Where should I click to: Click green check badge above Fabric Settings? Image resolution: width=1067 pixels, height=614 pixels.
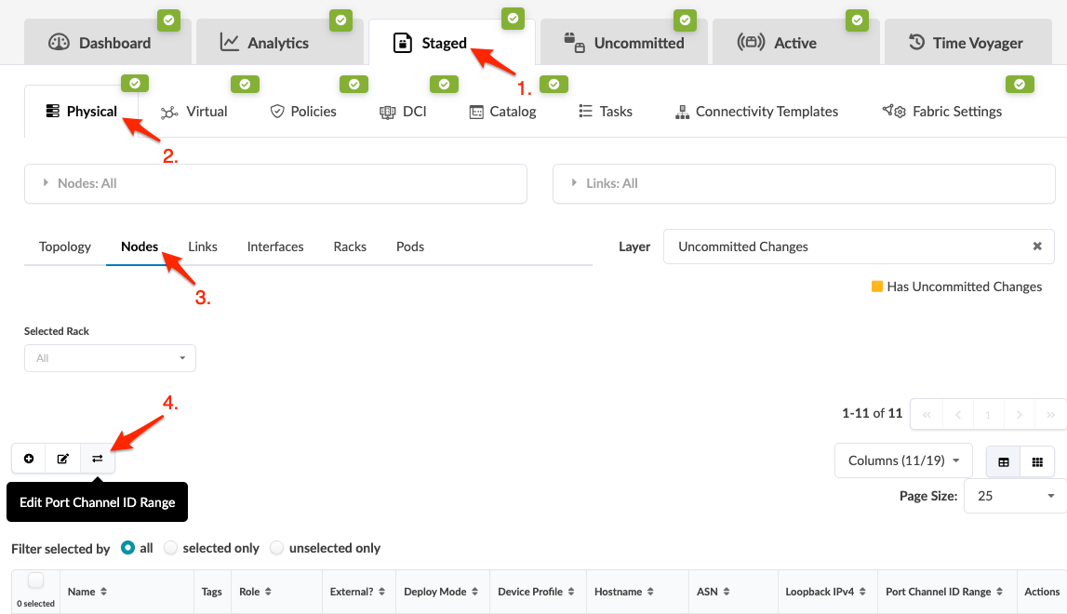click(x=1020, y=85)
